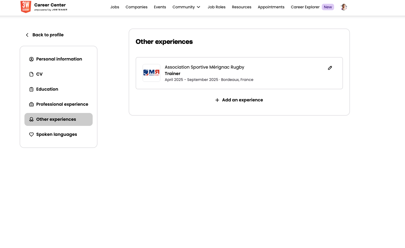This screenshot has width=405, height=248.
Task: Go to the Companies page
Action: tap(136, 7)
